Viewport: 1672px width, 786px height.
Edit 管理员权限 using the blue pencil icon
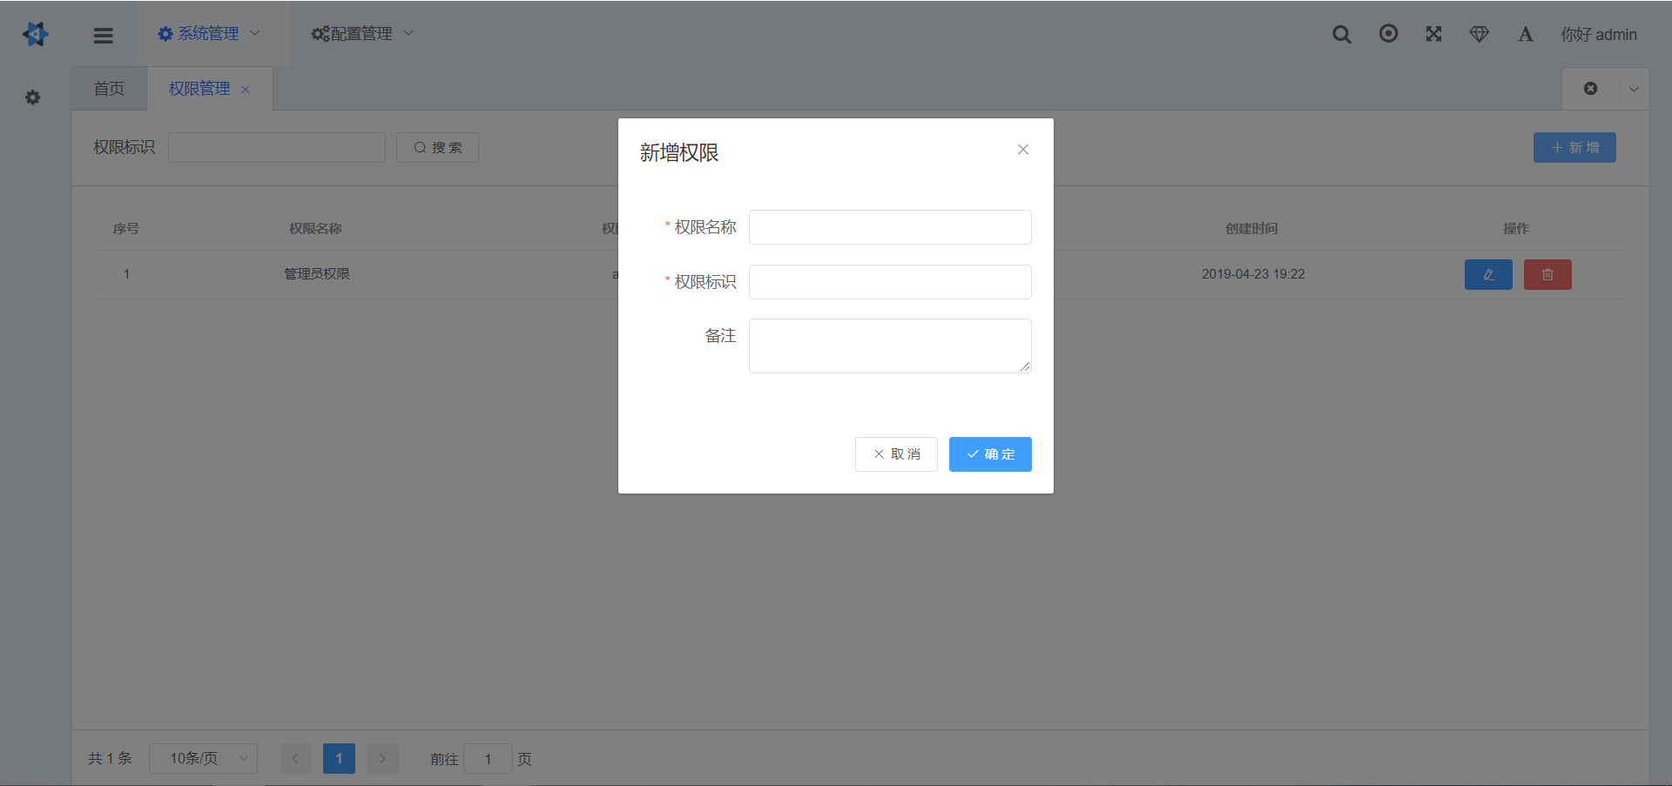(x=1488, y=274)
